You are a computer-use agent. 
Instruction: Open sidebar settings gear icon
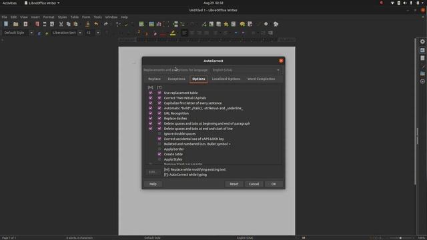(422, 41)
